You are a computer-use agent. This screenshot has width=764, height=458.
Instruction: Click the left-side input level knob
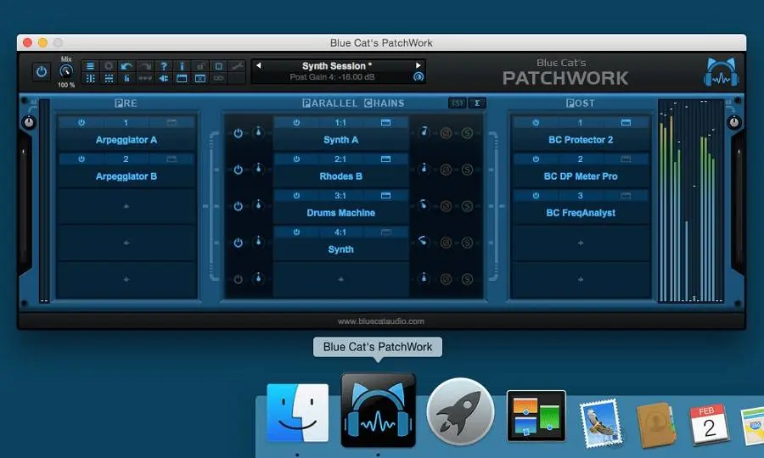click(x=29, y=123)
